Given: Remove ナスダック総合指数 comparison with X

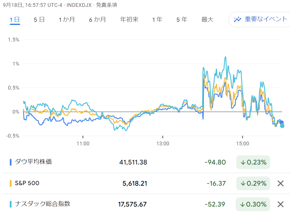Looking at the screenshot, I should (x=281, y=204).
